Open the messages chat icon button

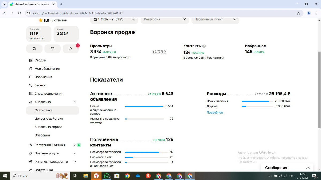click(x=34, y=49)
